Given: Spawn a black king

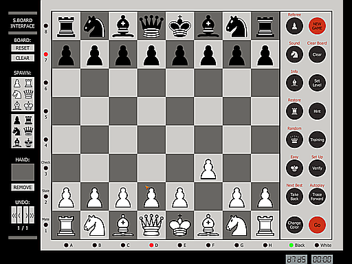Looking at the screenshot, I should click(x=28, y=142).
